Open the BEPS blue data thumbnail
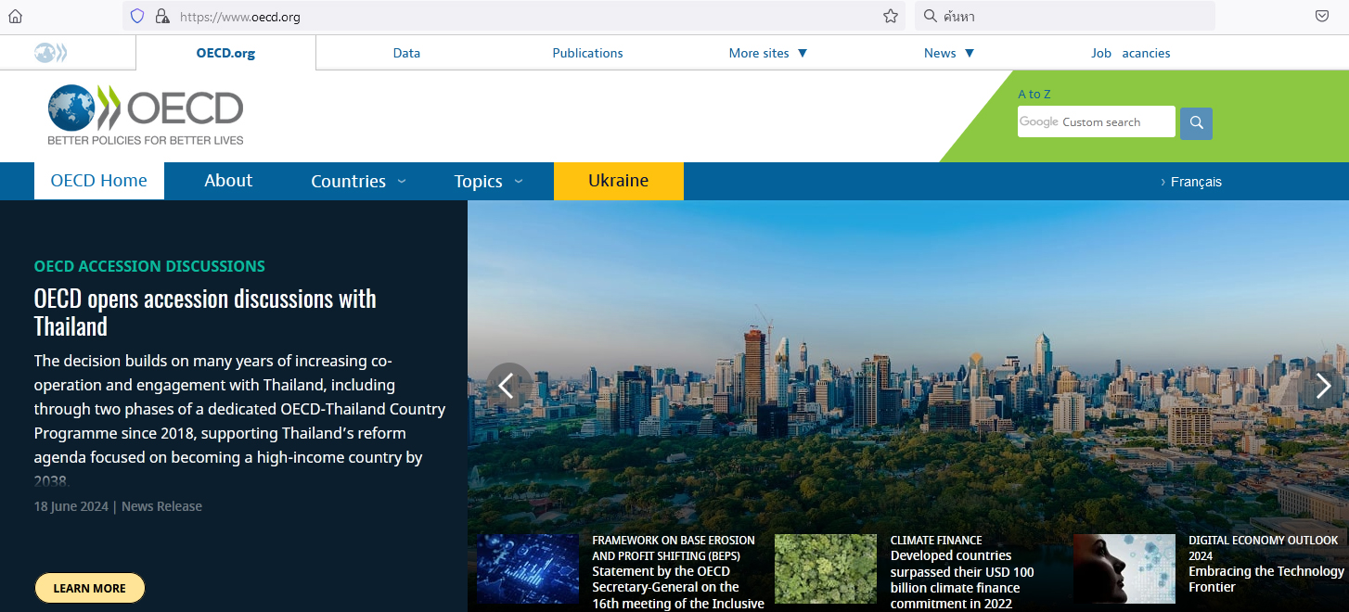 (x=528, y=569)
